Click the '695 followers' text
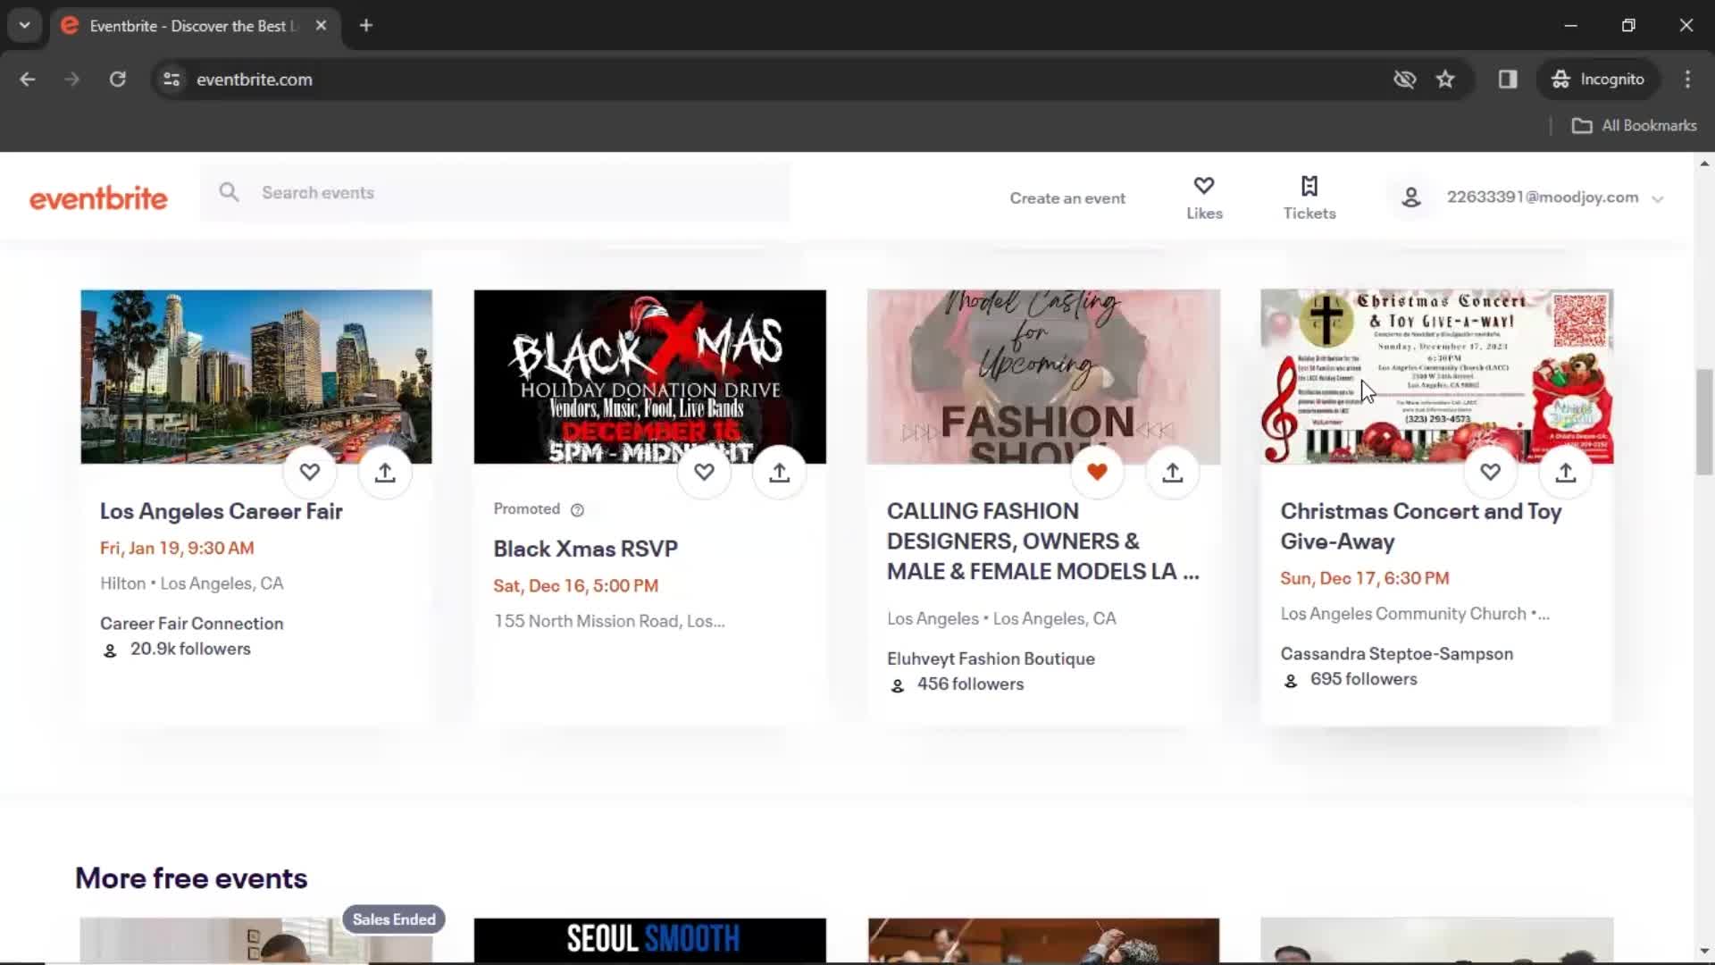The image size is (1715, 965). (1364, 679)
